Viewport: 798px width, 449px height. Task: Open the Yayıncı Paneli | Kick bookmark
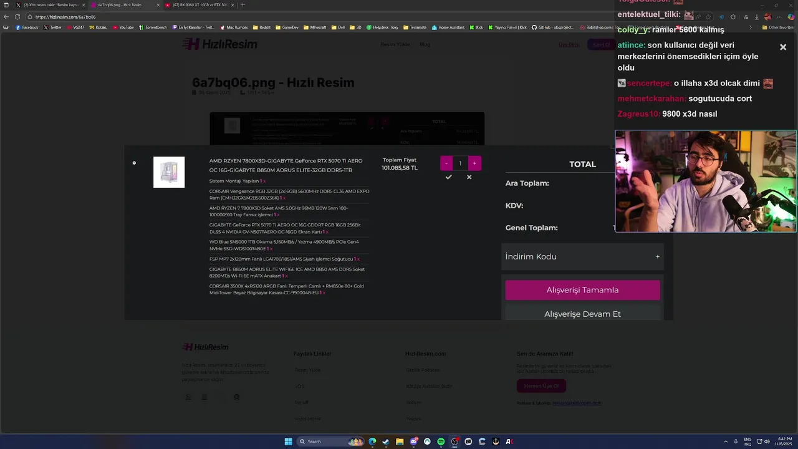(x=507, y=27)
